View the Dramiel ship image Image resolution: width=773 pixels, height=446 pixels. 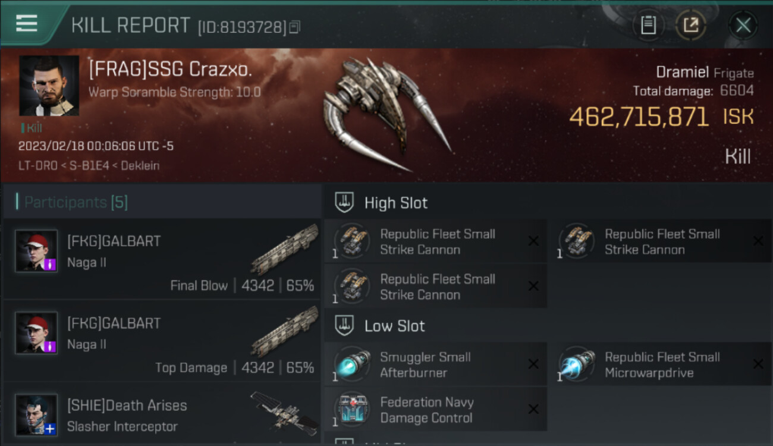click(x=388, y=114)
